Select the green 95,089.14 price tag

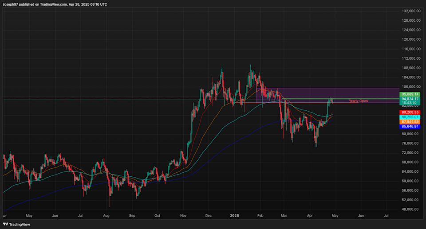(x=410, y=94)
